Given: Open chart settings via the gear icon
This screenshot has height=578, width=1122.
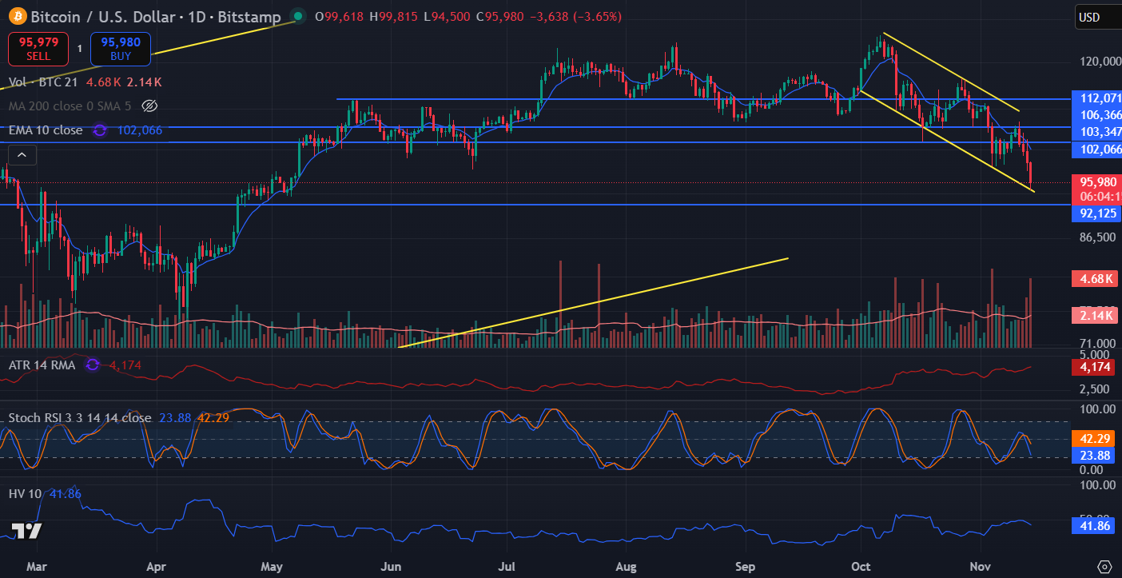Looking at the screenshot, I should point(1104,565).
